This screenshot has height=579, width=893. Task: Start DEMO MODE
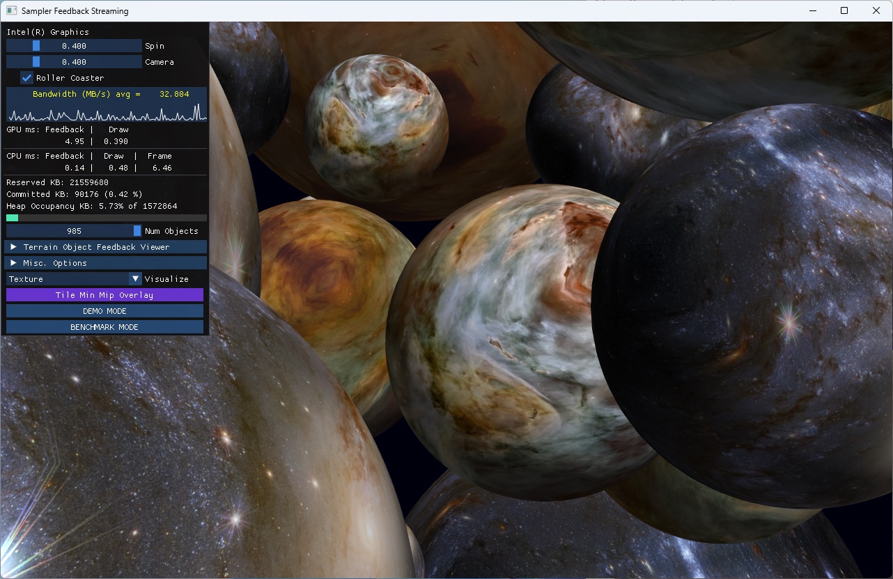(x=104, y=311)
